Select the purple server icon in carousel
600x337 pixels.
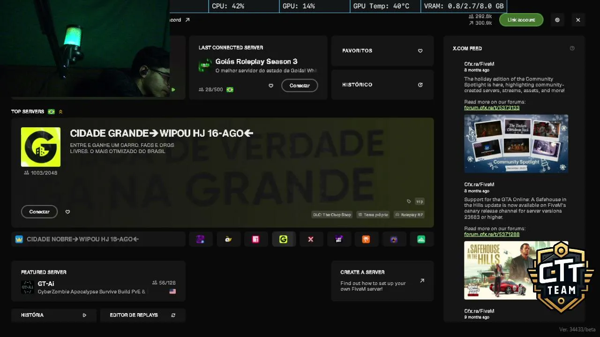201,239
